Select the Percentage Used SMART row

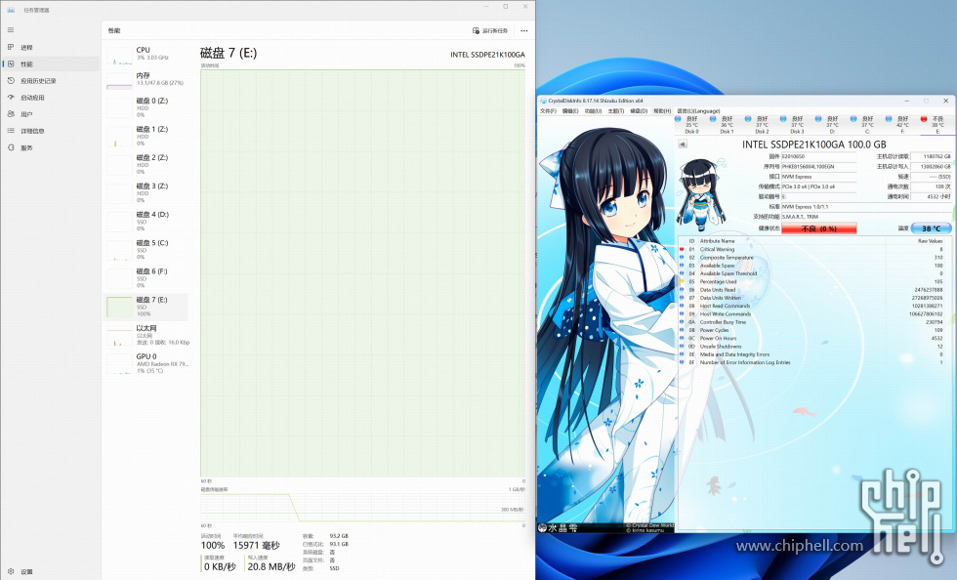click(x=814, y=281)
